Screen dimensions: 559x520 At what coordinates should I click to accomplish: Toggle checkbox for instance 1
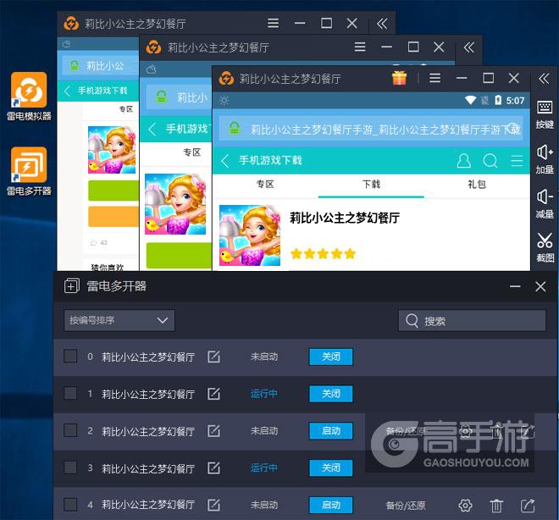(70, 393)
